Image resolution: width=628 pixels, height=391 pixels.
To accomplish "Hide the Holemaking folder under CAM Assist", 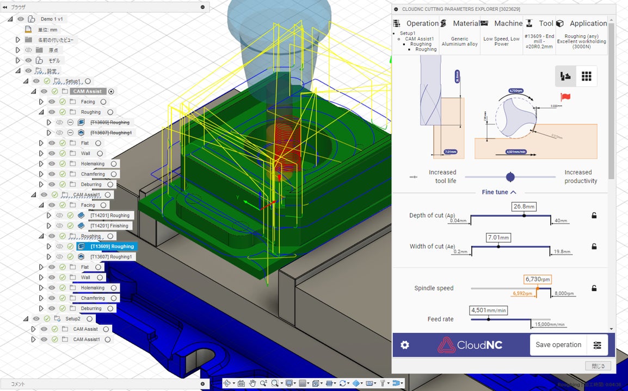I will pyautogui.click(x=52, y=163).
